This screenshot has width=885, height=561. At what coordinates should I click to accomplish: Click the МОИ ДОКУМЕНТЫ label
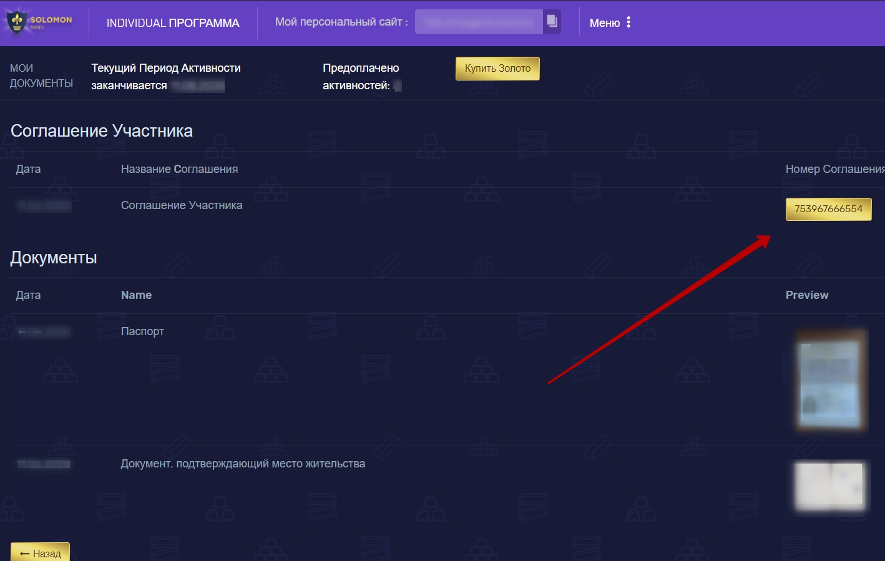pyautogui.click(x=41, y=76)
